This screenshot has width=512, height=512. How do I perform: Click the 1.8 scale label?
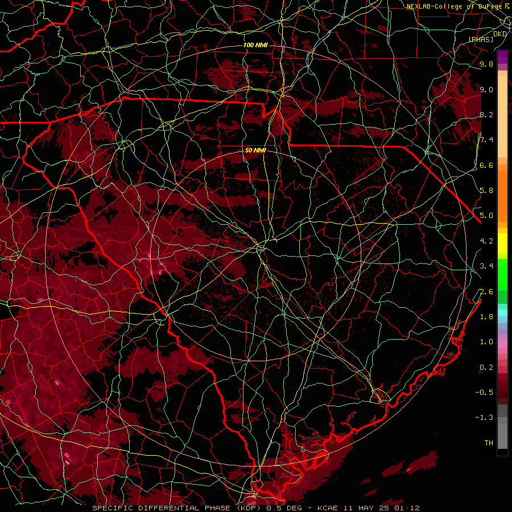click(486, 317)
